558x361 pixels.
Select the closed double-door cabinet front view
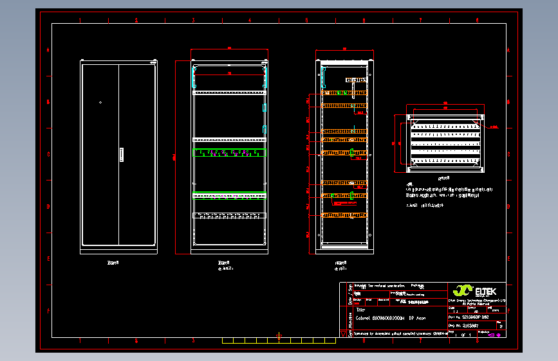point(118,157)
